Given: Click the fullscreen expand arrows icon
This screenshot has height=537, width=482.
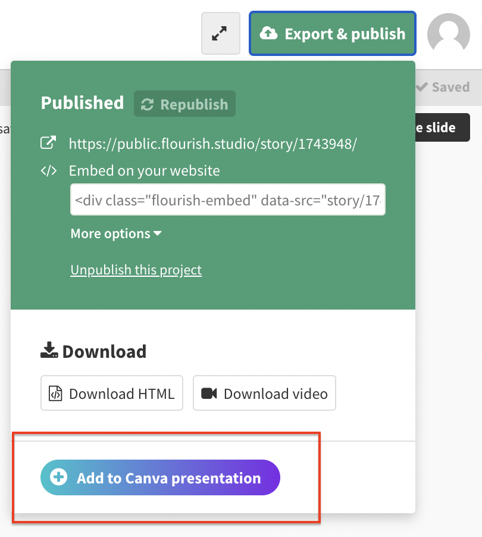Looking at the screenshot, I should pos(220,33).
